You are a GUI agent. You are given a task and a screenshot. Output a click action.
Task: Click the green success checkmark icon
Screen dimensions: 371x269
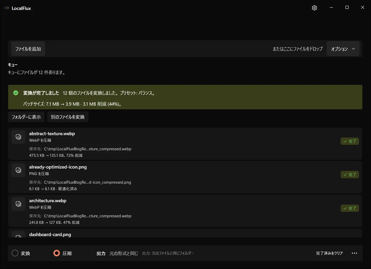(16, 93)
